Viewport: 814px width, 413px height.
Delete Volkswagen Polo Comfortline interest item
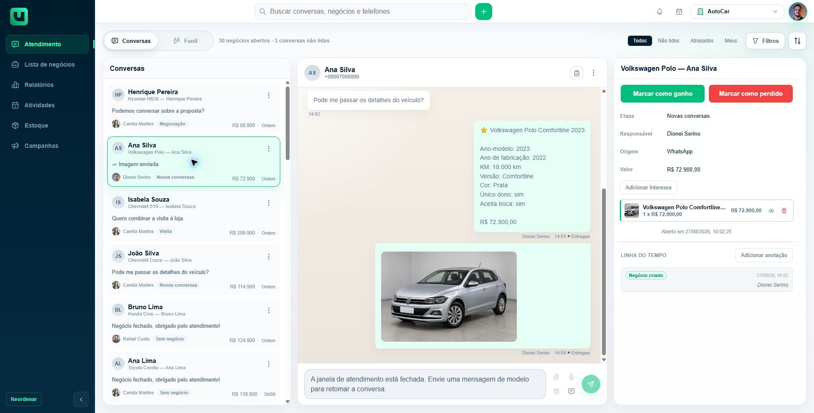pyautogui.click(x=784, y=211)
